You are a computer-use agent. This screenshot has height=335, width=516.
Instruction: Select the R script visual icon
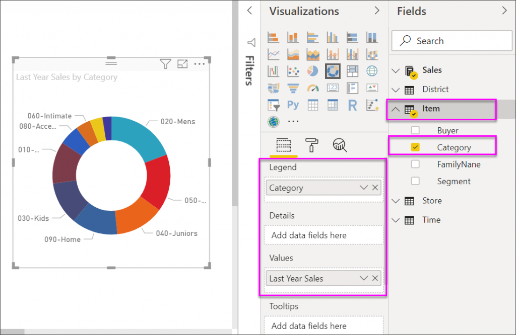pos(352,105)
